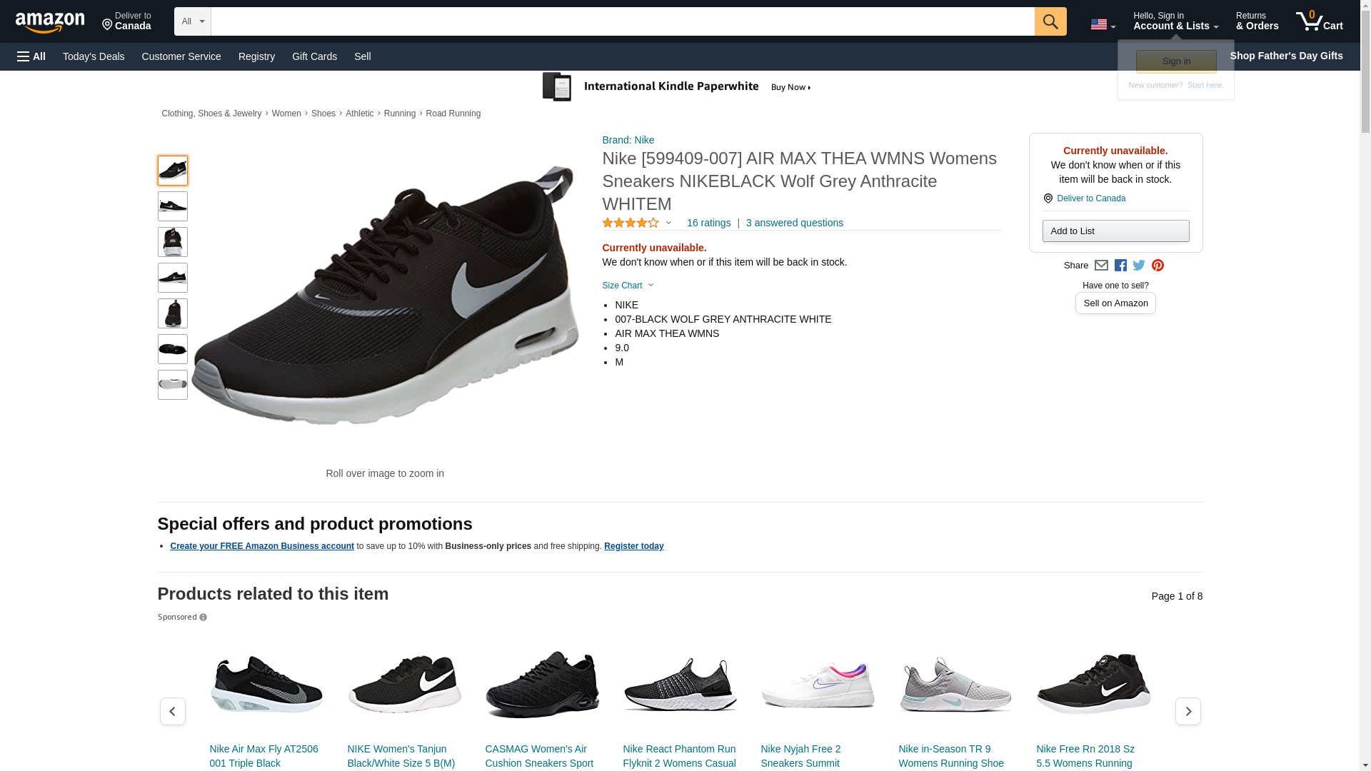Open Today's Deals nav item
The height and width of the screenshot is (771, 1371).
94,56
